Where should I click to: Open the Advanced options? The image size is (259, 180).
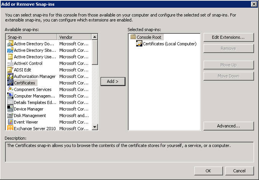click(x=228, y=126)
